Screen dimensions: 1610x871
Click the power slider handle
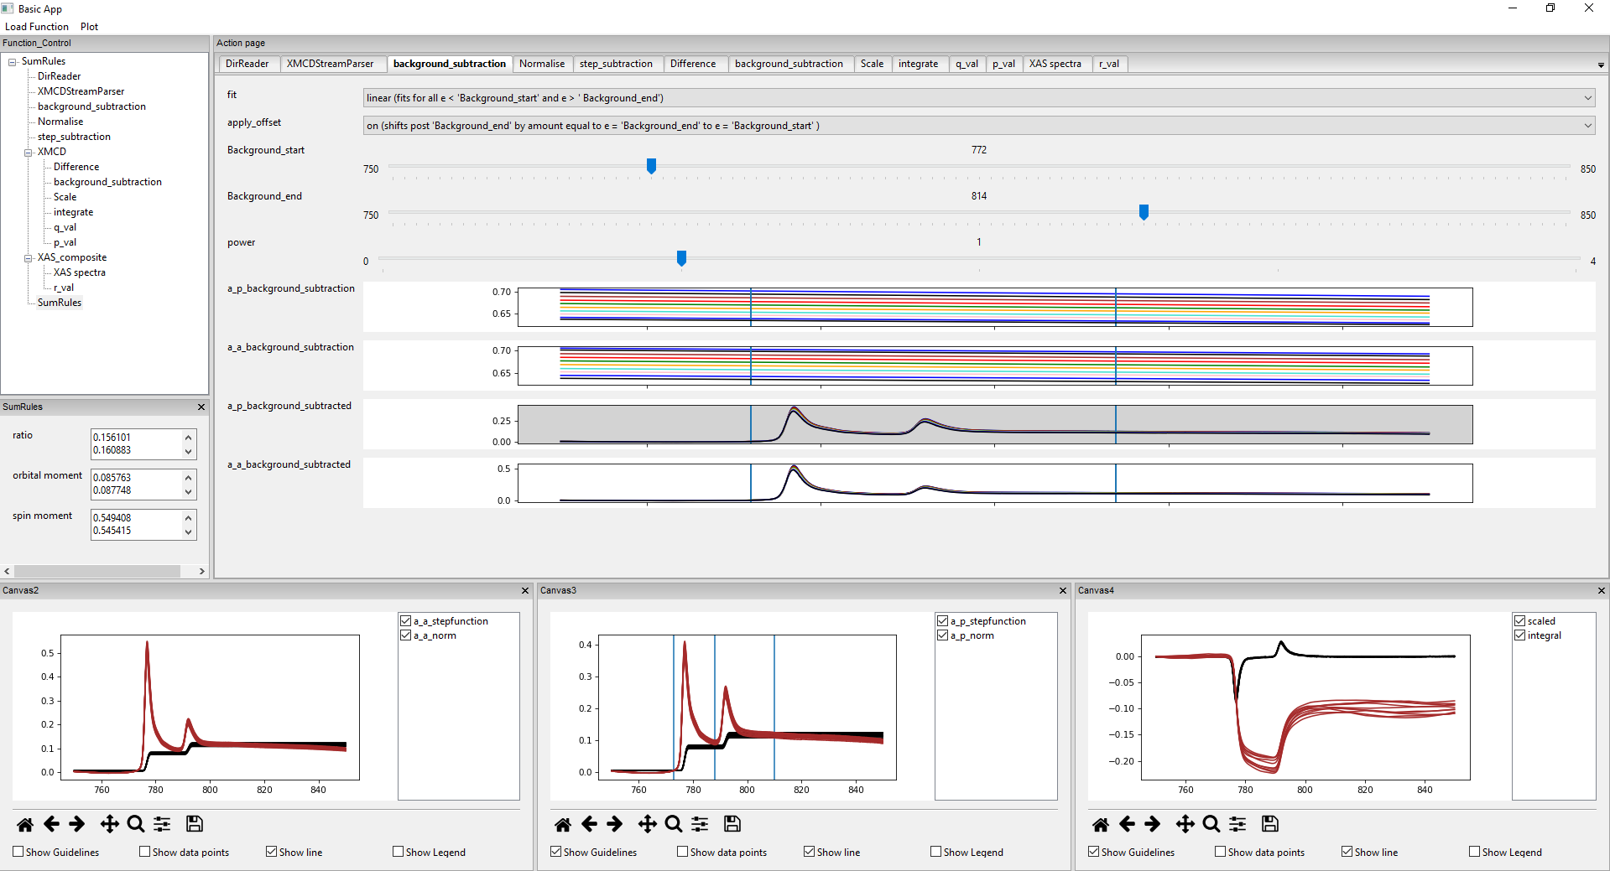[681, 258]
